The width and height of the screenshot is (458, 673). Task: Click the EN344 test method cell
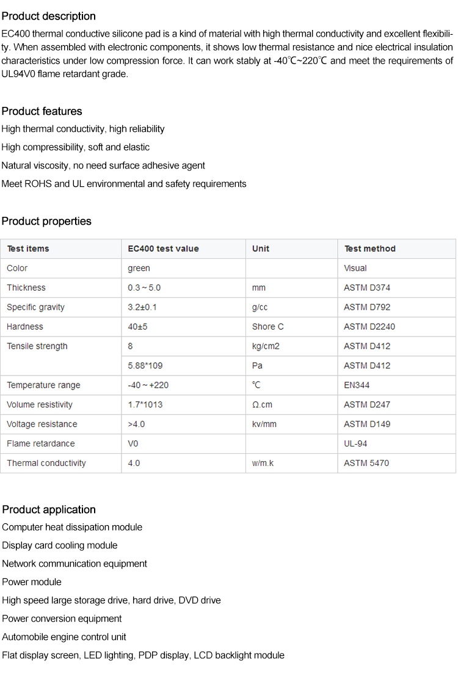click(x=357, y=385)
